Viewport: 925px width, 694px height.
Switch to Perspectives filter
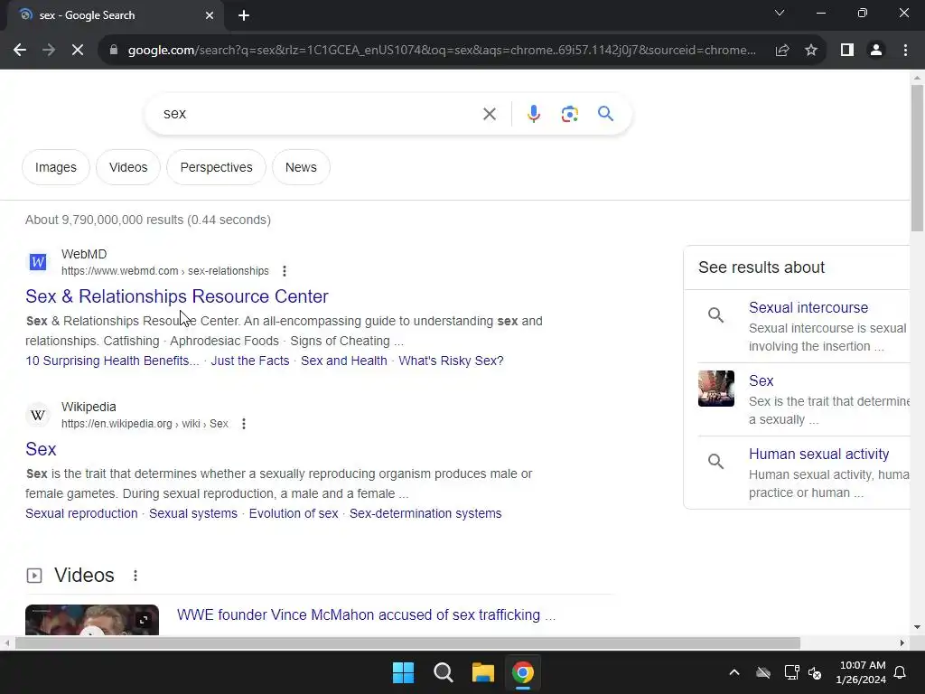tap(217, 167)
